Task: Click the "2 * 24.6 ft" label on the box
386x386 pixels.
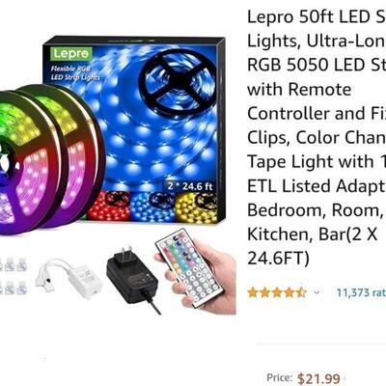Action: (x=190, y=186)
